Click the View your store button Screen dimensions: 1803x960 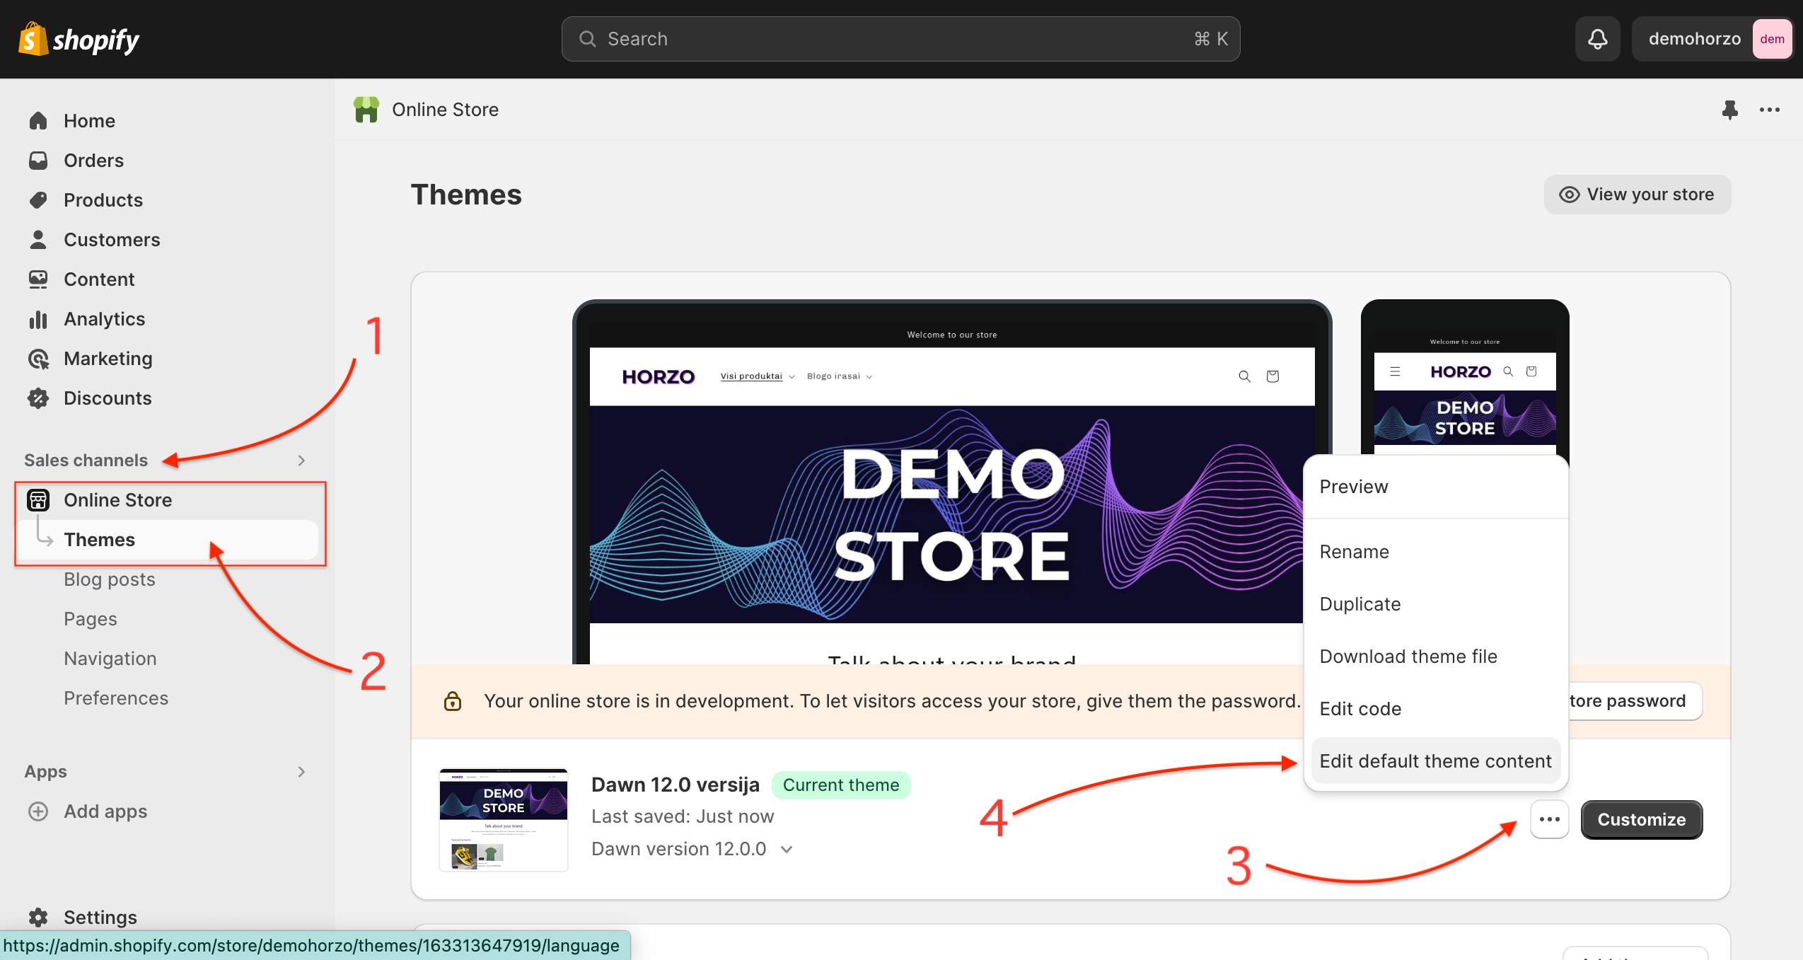[1637, 195]
